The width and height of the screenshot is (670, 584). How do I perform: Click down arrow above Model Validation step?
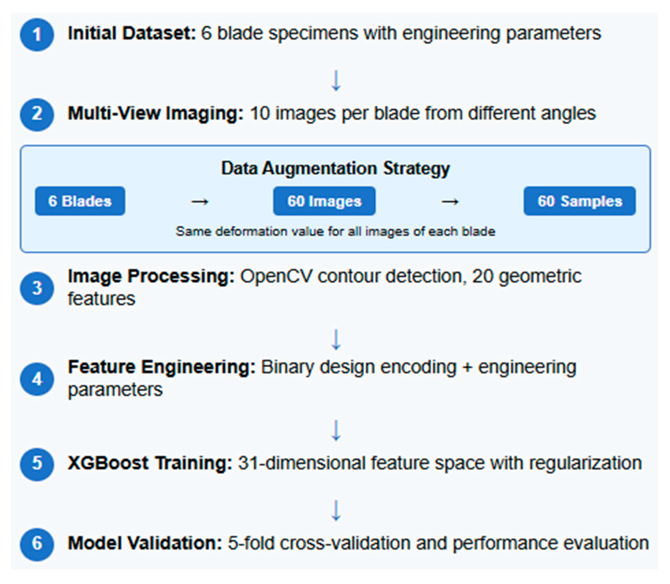pos(336,510)
